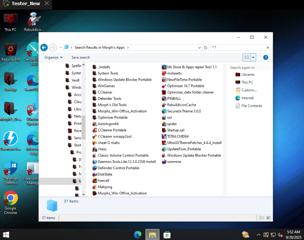This screenshot has width=304, height=240.
Task: Open Google Chrome desktop shortcut
Action: pyautogui.click(x=11, y=202)
